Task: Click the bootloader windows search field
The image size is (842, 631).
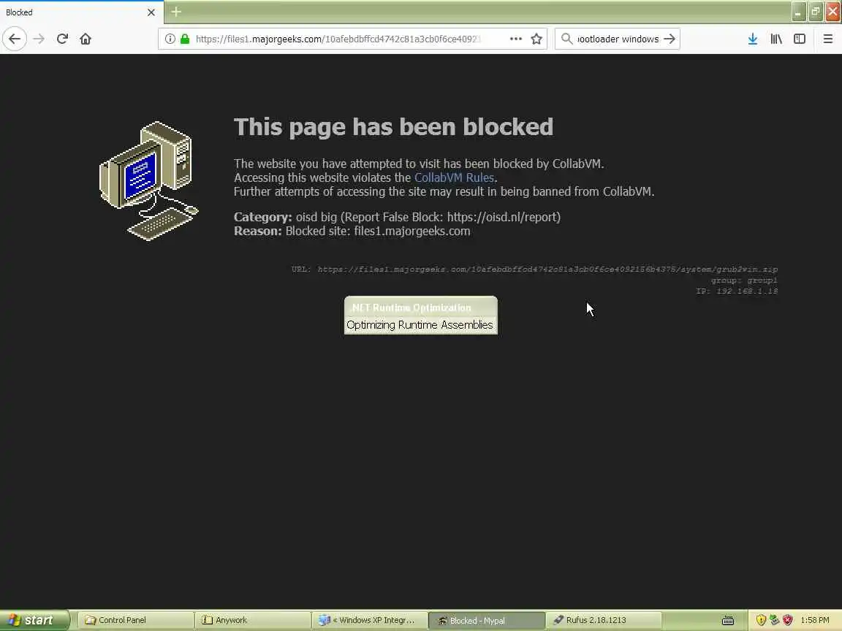Action: (618, 39)
